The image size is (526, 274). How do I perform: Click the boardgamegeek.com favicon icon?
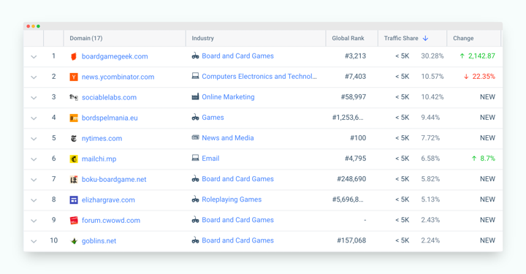pos(74,56)
